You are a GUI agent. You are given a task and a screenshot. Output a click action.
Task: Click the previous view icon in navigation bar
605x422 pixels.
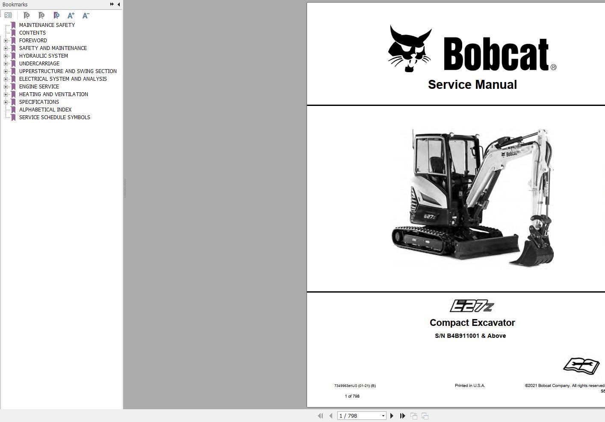(x=414, y=416)
